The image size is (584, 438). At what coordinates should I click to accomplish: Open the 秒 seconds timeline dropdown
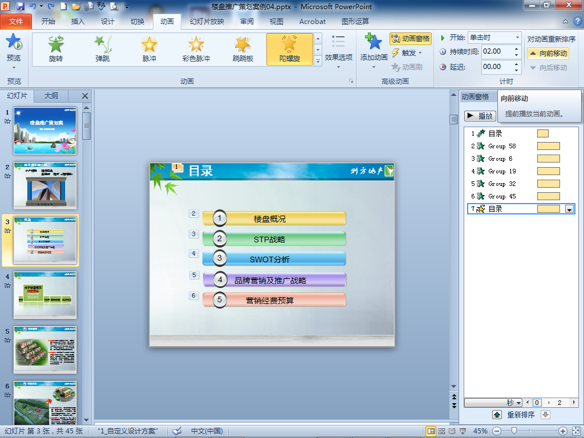click(x=493, y=403)
